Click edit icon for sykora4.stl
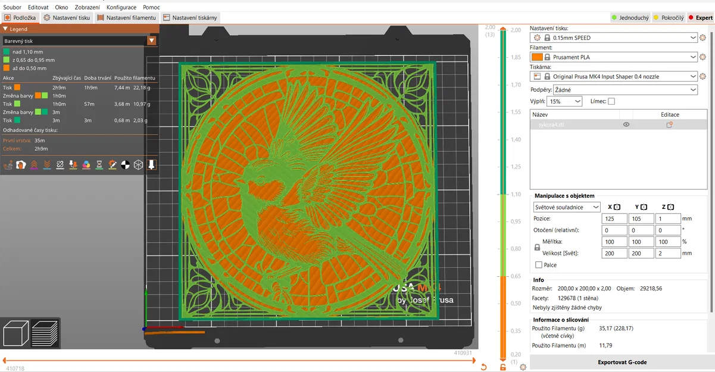 tap(669, 125)
